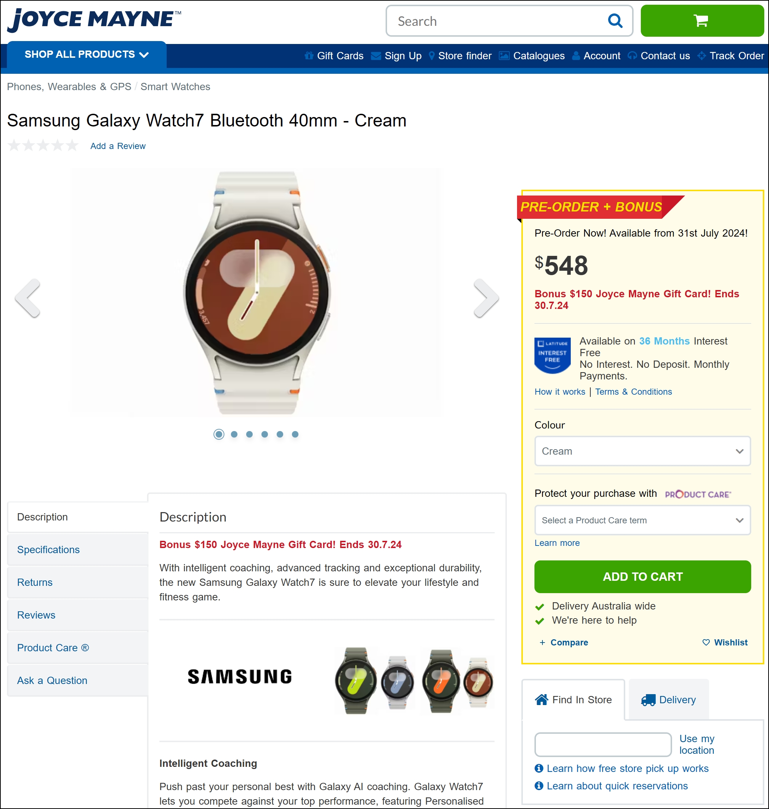Click the Add to Cart button

(642, 577)
